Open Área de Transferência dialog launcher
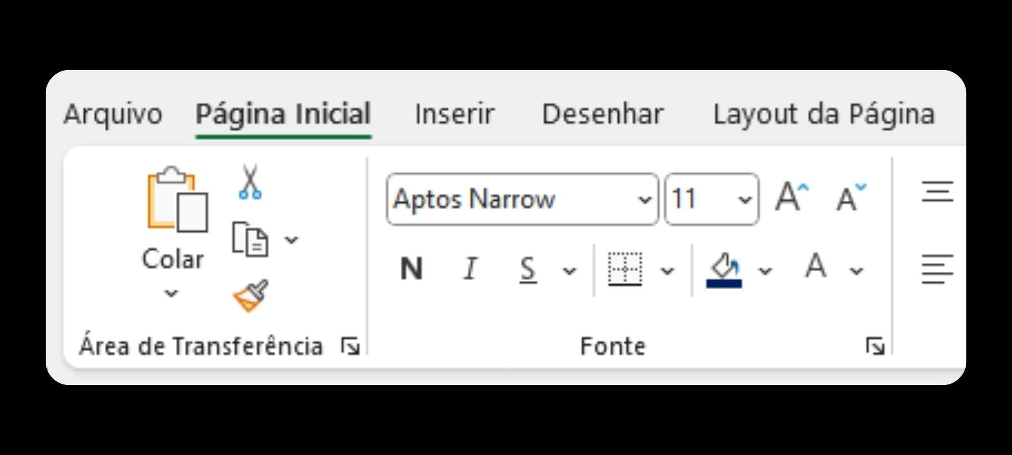The width and height of the screenshot is (1012, 455). [351, 346]
